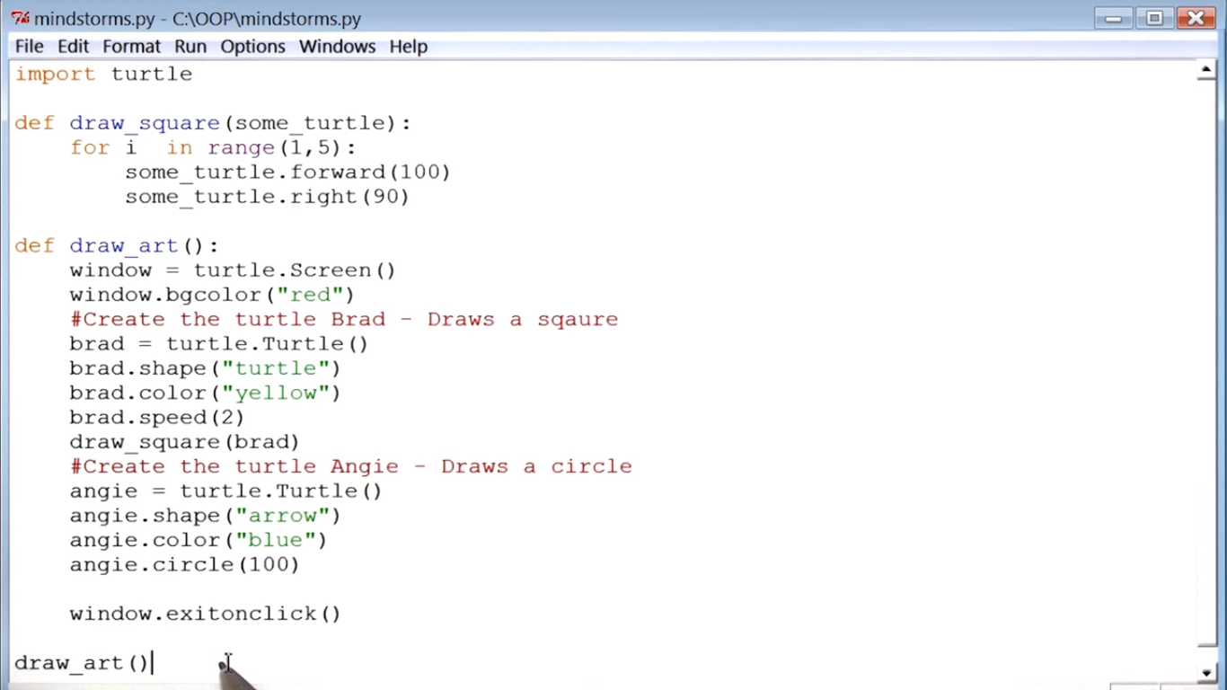Click the comment about turtle Brad
The image size is (1227, 690).
(x=344, y=319)
